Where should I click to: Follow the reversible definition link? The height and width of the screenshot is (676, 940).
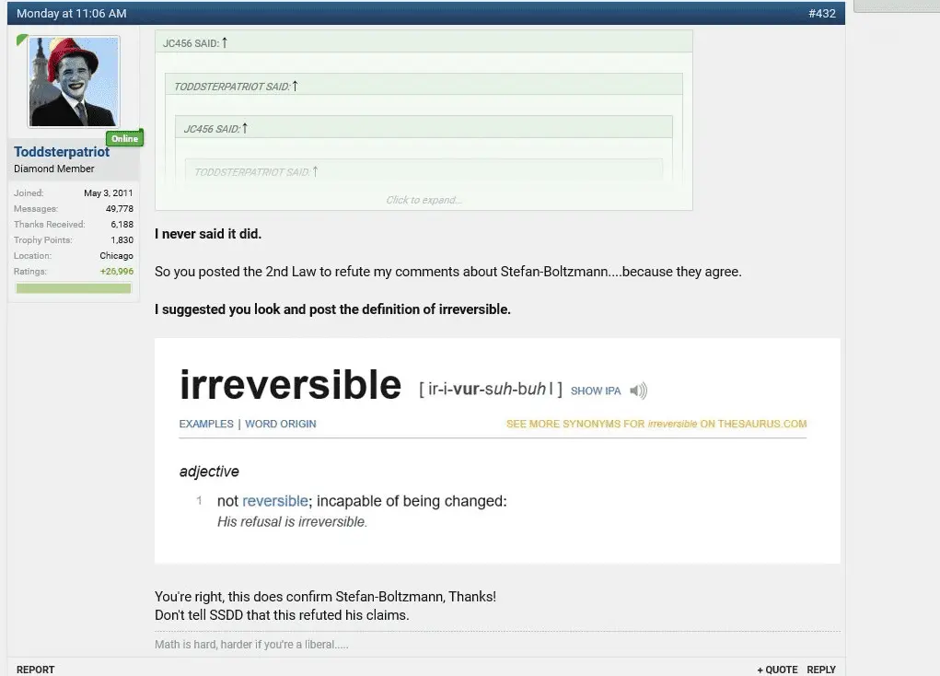[x=275, y=501]
